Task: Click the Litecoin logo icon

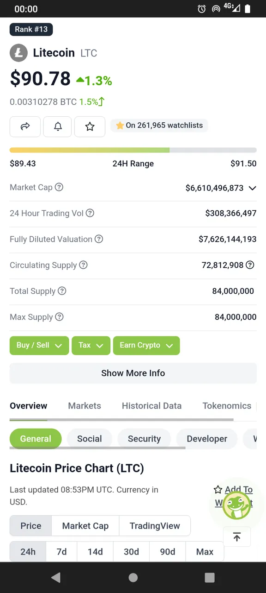Action: coord(19,53)
